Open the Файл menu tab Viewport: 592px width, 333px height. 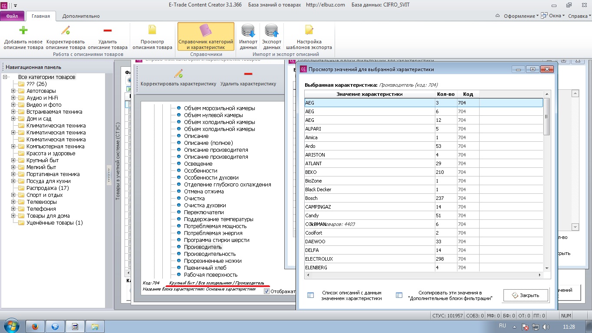tap(12, 16)
